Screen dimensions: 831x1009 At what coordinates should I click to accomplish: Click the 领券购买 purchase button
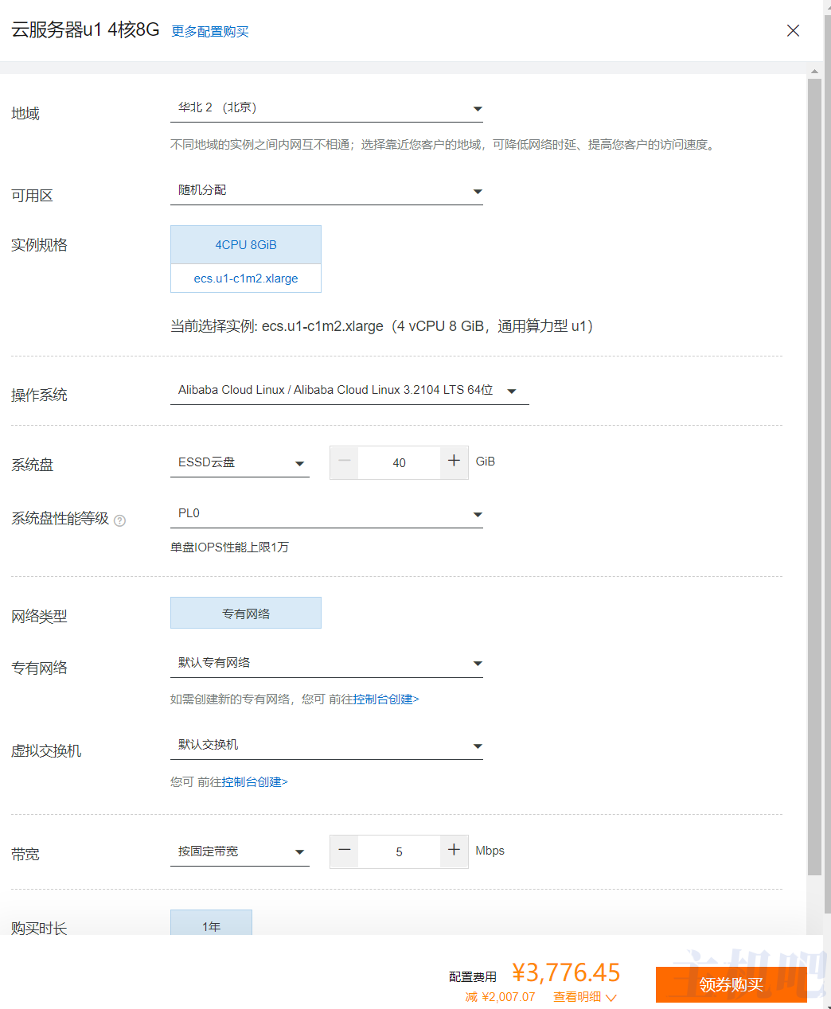(x=731, y=984)
